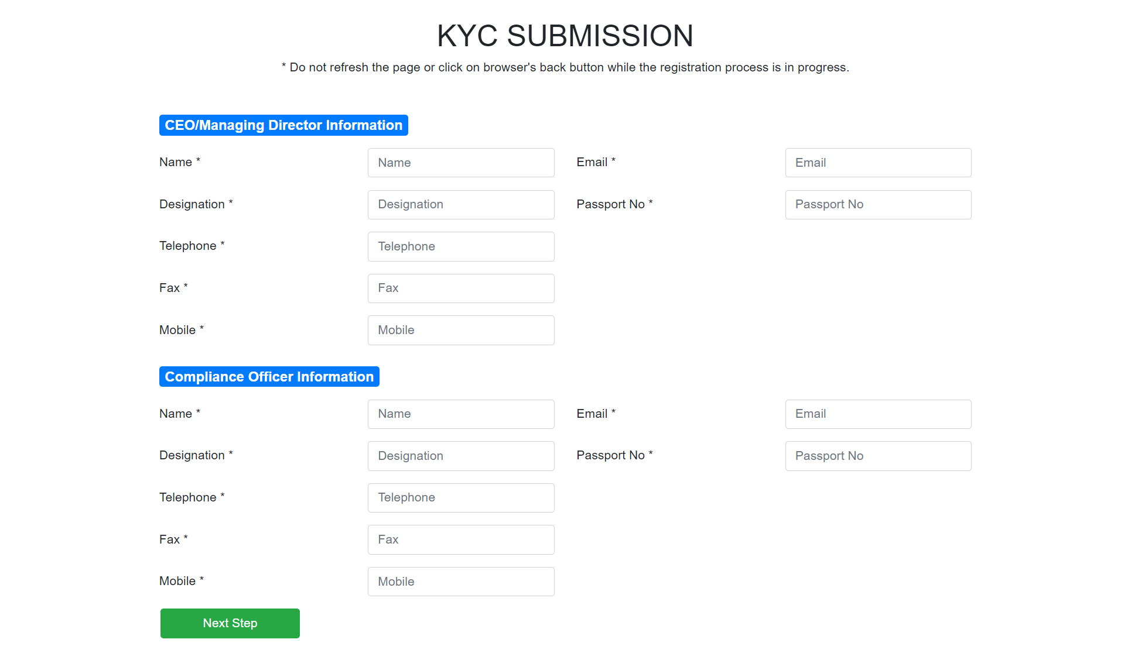Click the Compliance Officer Mobile field

click(x=460, y=581)
